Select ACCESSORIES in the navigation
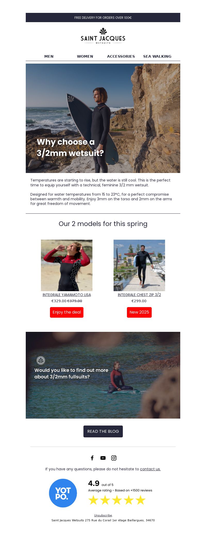 121,56
